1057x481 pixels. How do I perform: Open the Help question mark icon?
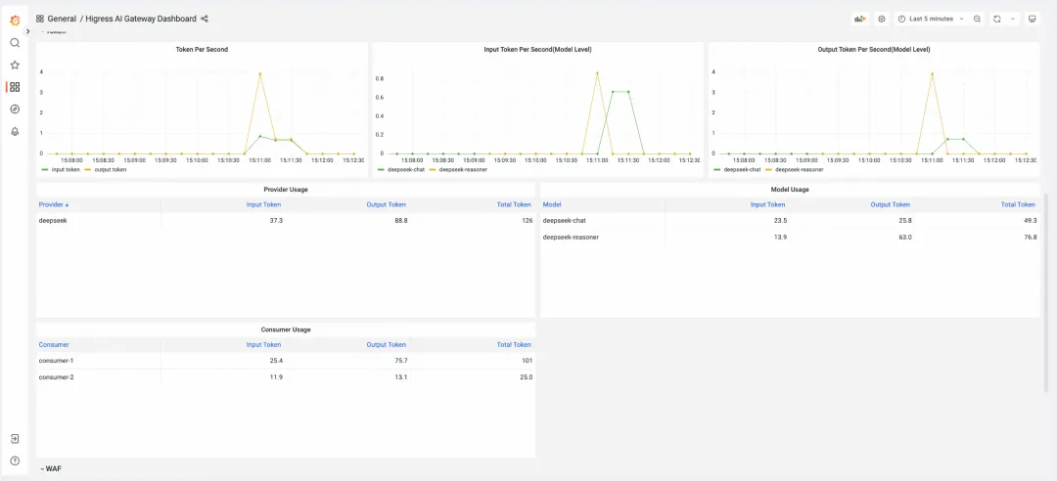pyautogui.click(x=15, y=460)
